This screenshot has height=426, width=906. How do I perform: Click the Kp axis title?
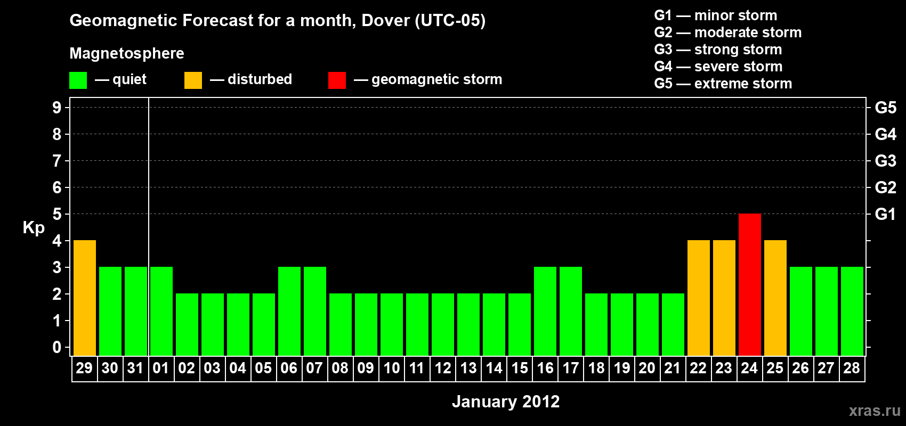34,228
